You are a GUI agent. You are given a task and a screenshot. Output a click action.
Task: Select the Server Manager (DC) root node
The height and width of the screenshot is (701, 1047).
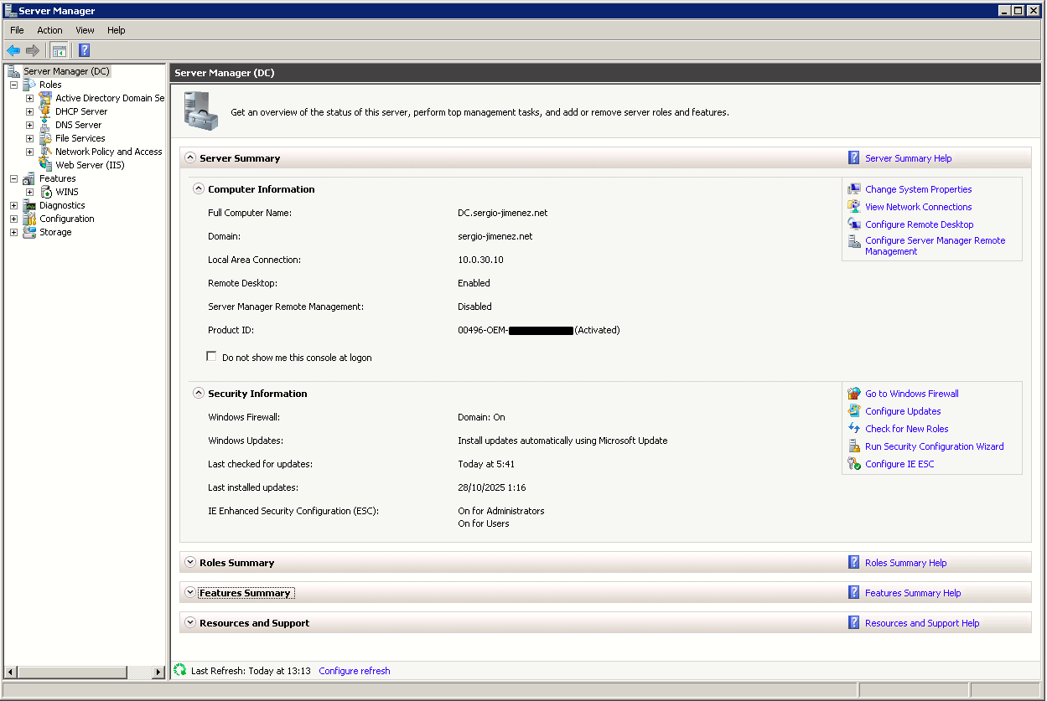point(66,71)
